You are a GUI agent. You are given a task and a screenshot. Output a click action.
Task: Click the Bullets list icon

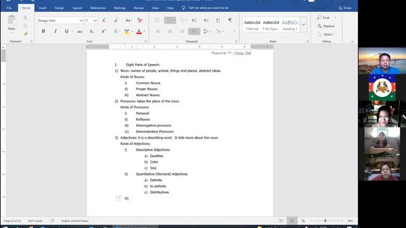(157, 20)
